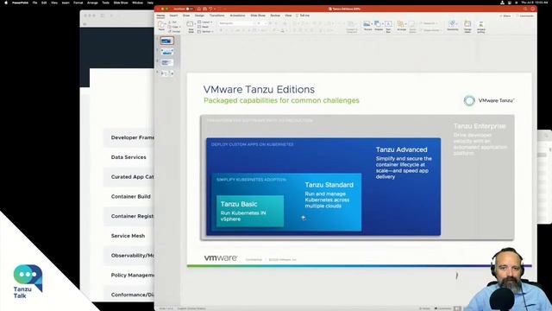Click Observability row in the back window
The height and width of the screenshot is (311, 552).
(129, 256)
